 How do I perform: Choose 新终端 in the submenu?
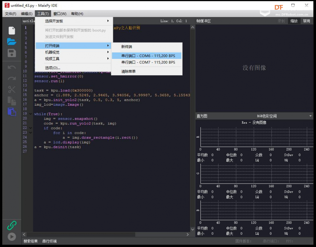tap(147, 47)
